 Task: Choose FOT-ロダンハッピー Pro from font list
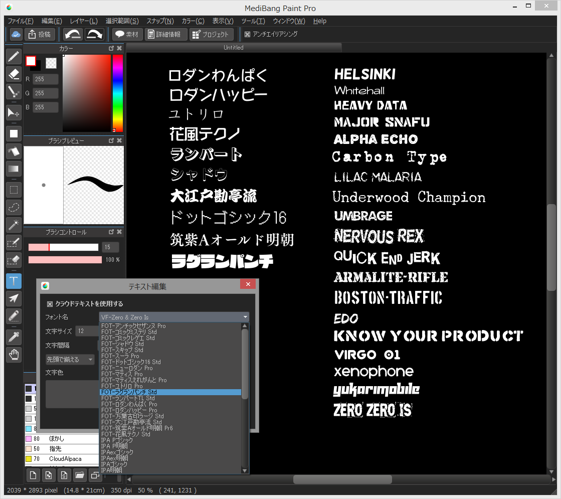[129, 410]
